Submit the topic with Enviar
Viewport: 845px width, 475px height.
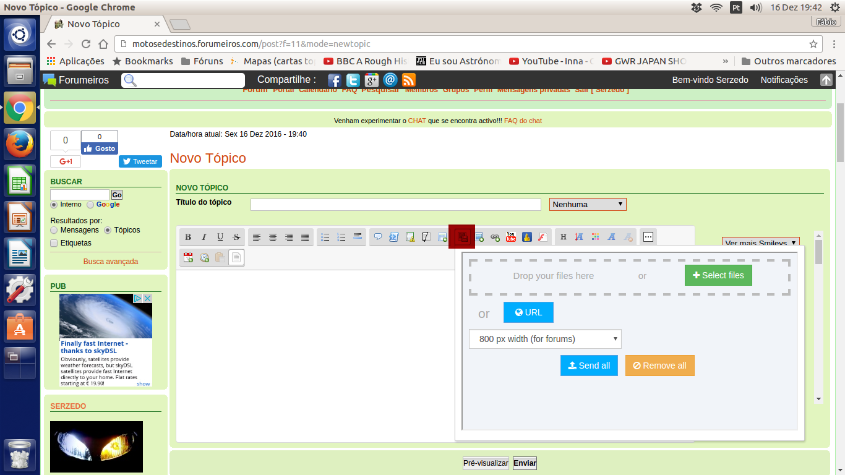click(525, 463)
